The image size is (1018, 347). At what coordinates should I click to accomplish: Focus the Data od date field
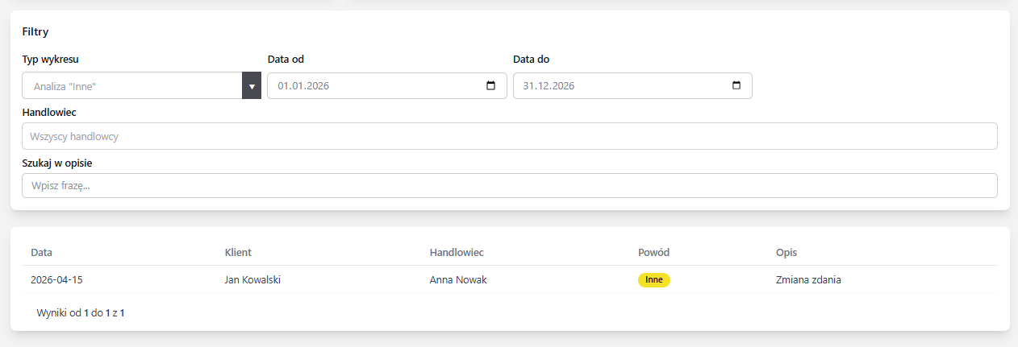[371, 86]
